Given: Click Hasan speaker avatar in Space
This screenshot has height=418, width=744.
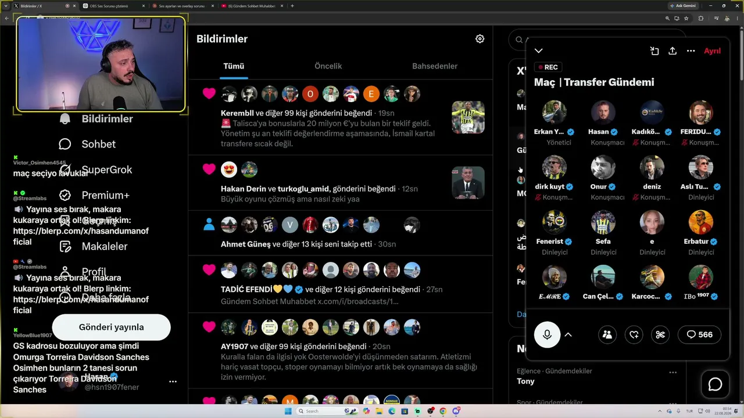Looking at the screenshot, I should 603,113.
